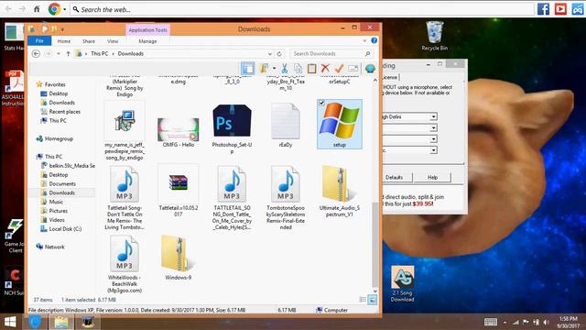Click the red checkmark Properties icon
586x330 pixels.
339,68
